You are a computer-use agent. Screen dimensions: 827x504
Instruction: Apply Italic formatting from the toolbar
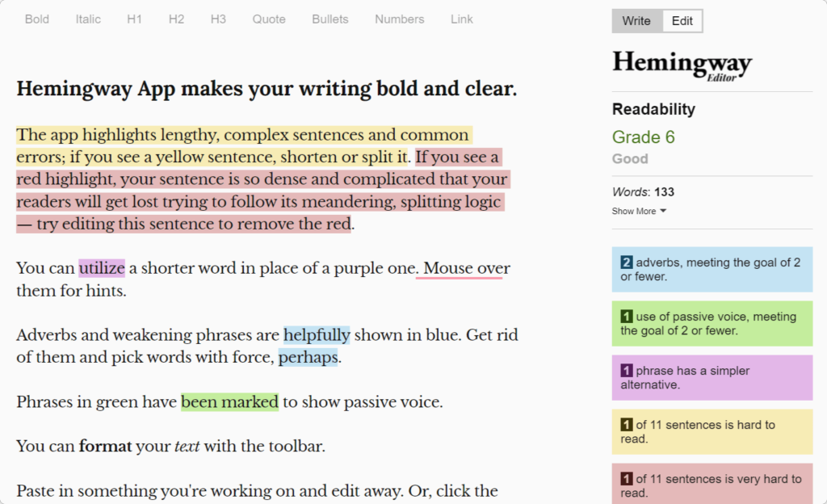87,19
